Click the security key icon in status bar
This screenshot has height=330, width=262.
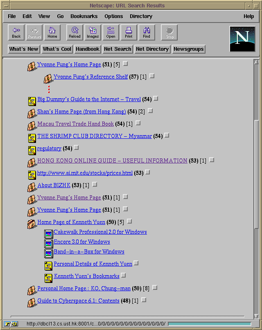pos(11,324)
